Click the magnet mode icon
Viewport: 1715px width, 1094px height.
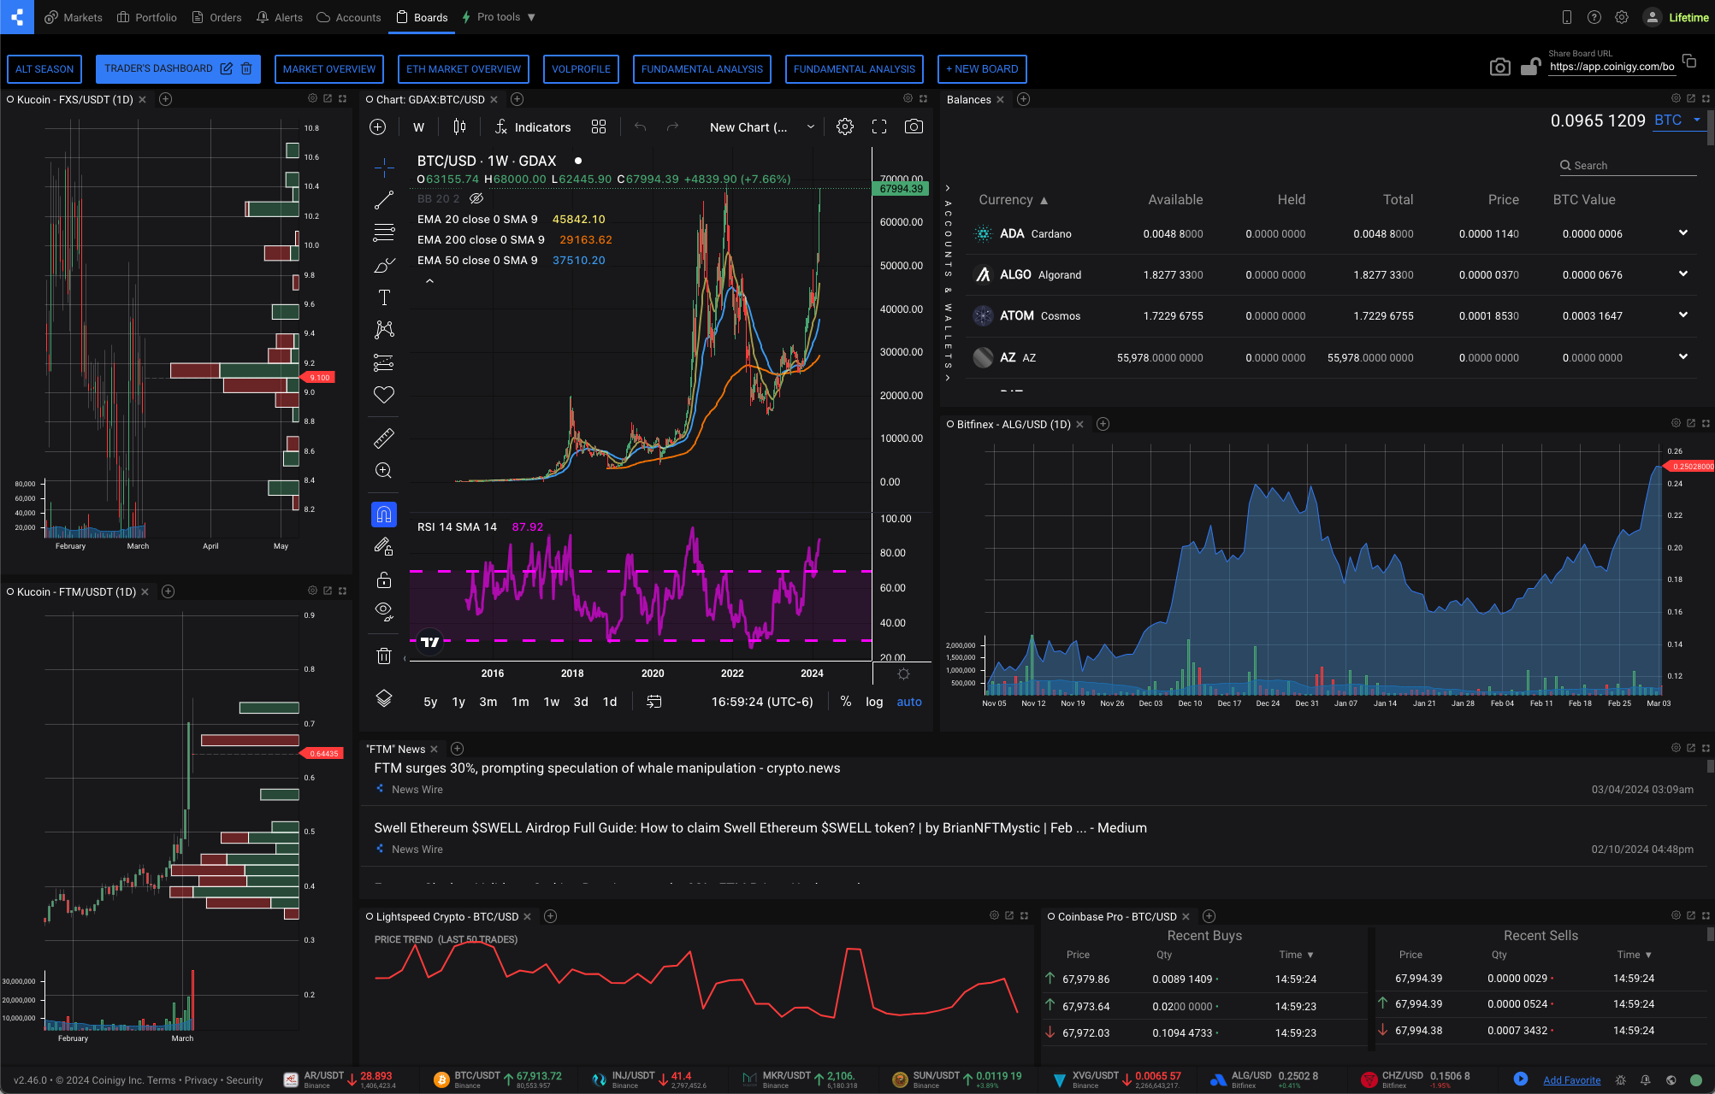(384, 515)
